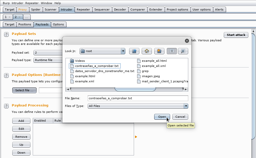Click the file list scroll right arrow
Image resolution: width=256 pixels, height=158 pixels.
pos(186,89)
